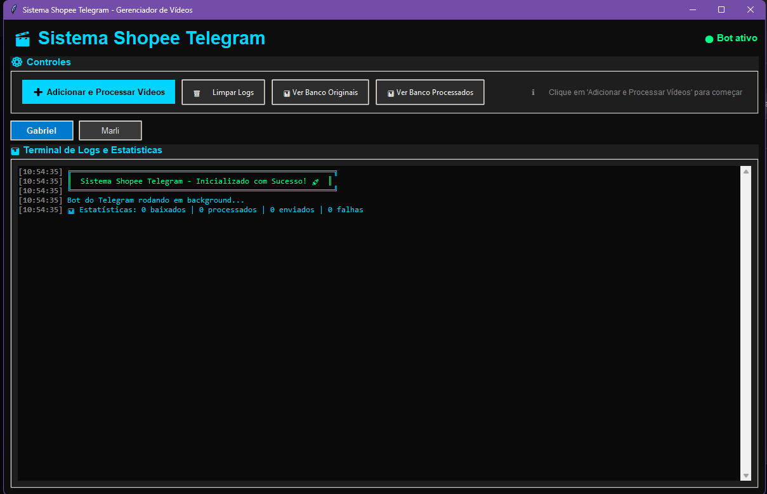Click the gear icon next to Controles

(x=17, y=62)
